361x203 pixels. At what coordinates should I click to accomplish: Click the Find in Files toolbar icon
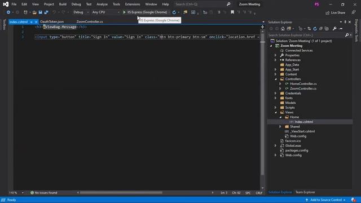pyautogui.click(x=186, y=12)
